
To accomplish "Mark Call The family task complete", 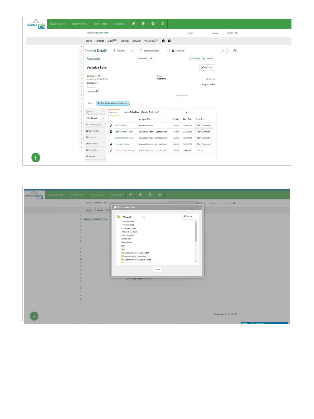I will [x=203, y=125].
